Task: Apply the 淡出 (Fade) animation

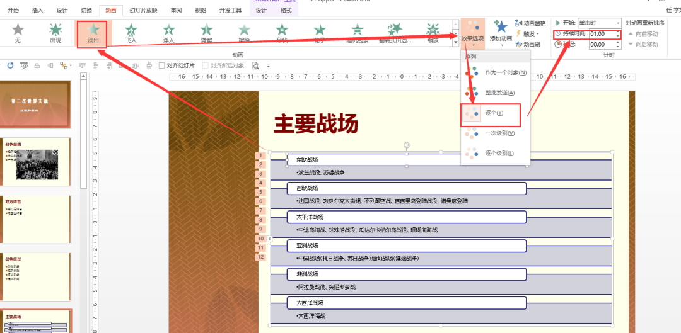Action: coord(93,34)
